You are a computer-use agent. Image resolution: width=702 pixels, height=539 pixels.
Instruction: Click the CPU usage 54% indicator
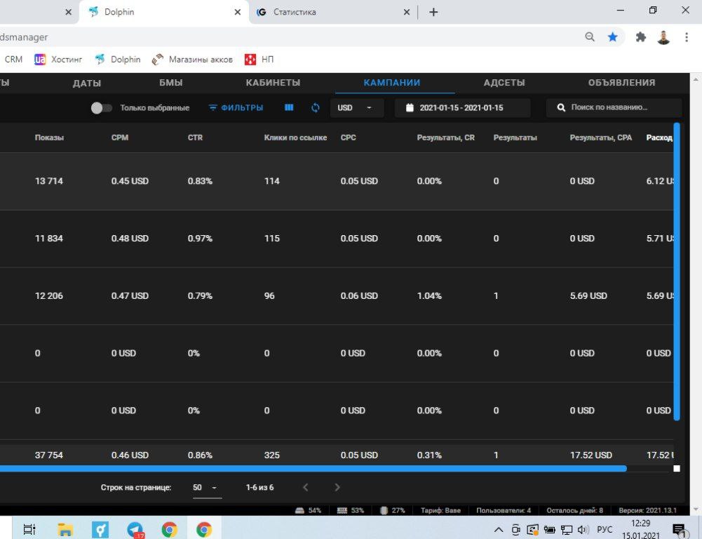tap(309, 510)
